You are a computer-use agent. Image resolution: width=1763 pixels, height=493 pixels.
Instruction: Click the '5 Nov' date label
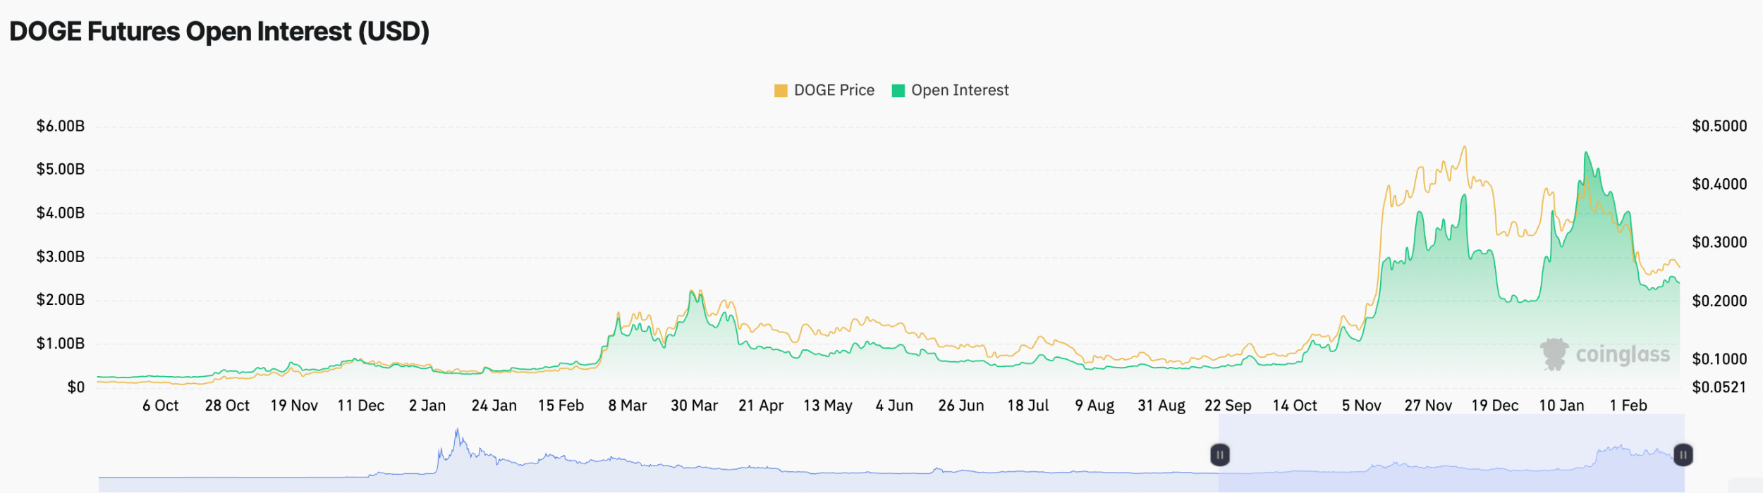[1362, 406]
